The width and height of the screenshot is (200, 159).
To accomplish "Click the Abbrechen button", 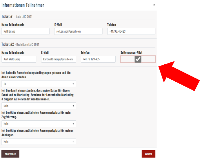I will (10, 154).
